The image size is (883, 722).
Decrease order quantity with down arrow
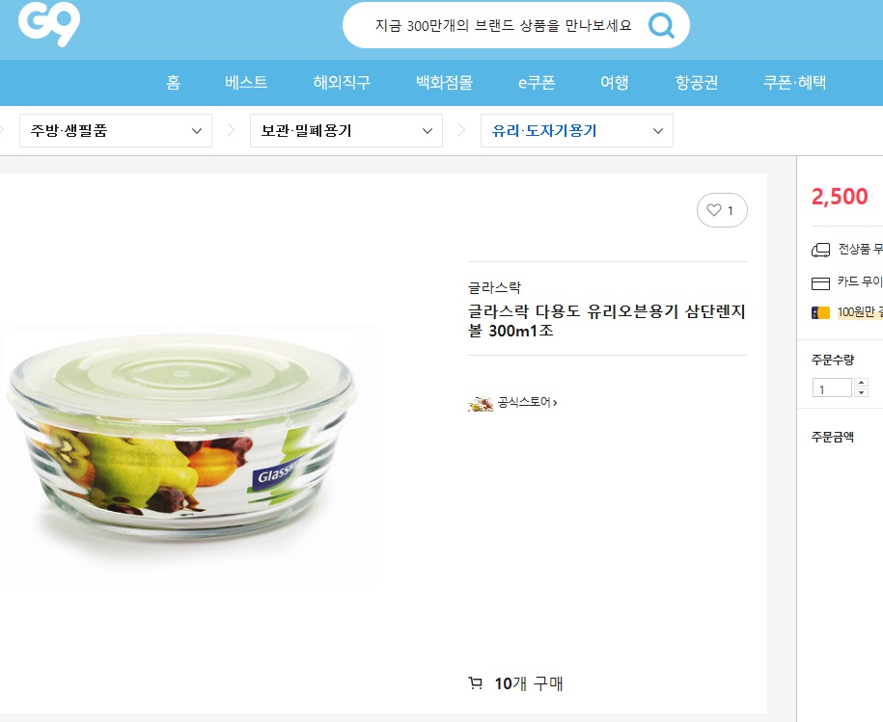tap(861, 392)
